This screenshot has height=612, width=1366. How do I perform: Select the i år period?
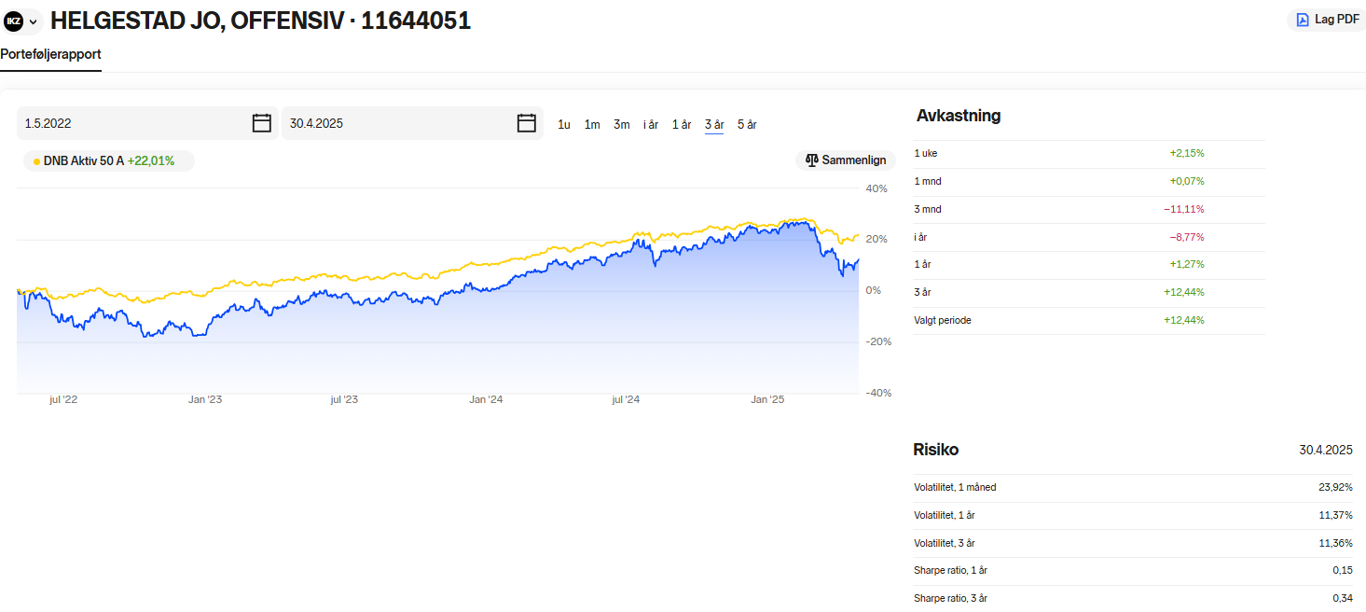[x=651, y=124]
